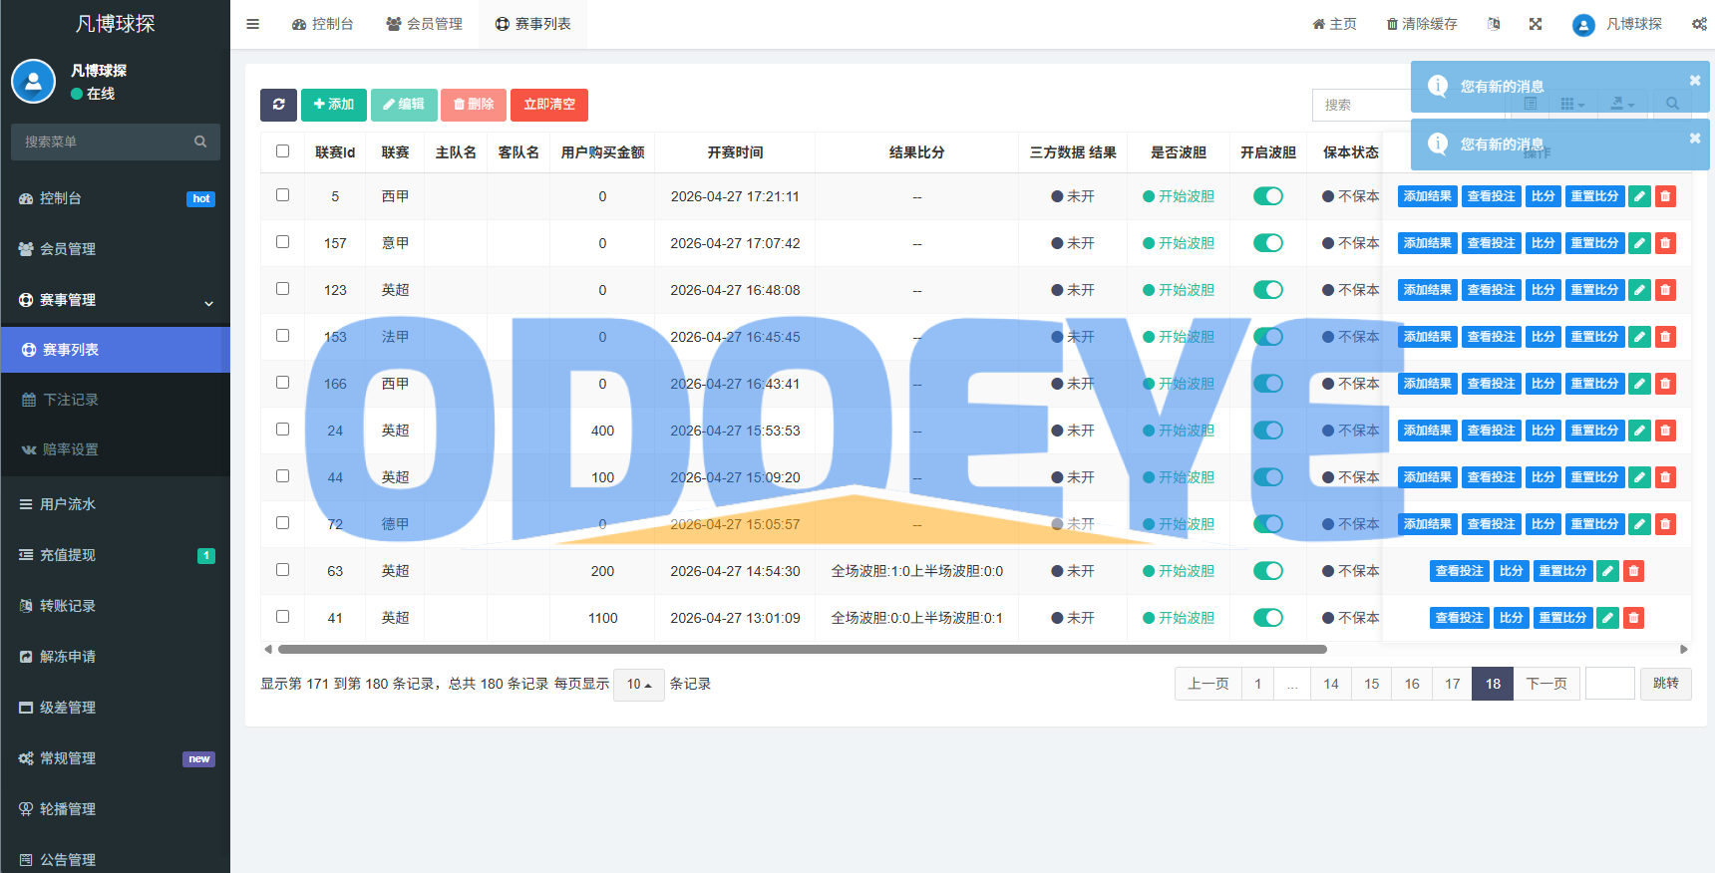The width and height of the screenshot is (1715, 873).
Task: Switch to the 会员管理 top tab
Action: point(425,24)
